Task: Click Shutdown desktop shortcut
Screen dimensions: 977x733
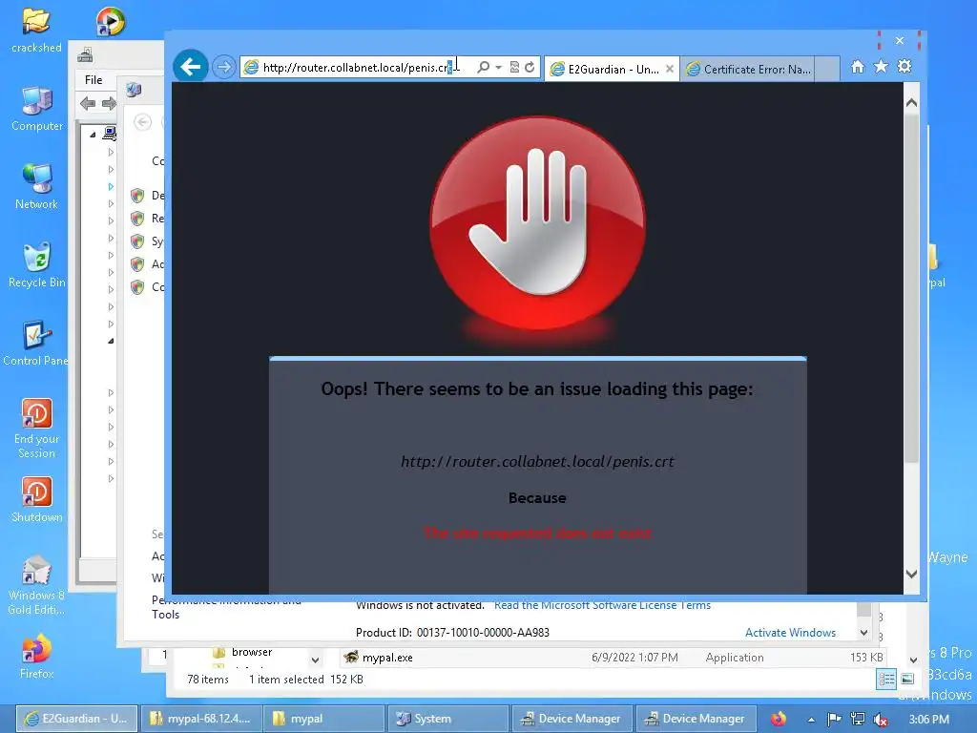Action: (37, 499)
